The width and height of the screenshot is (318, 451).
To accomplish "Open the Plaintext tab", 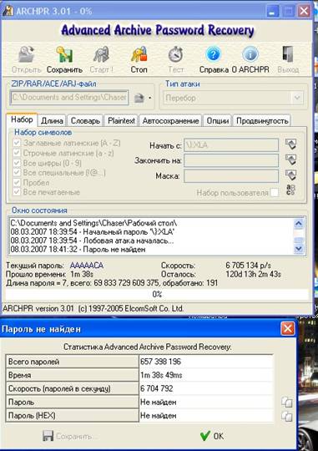I will tap(121, 121).
